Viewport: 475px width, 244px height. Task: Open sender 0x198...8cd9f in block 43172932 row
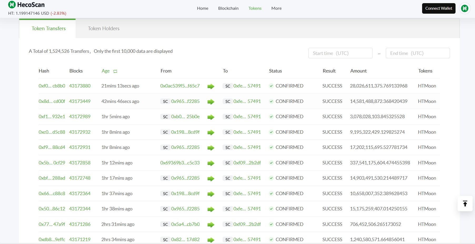pyautogui.click(x=185, y=132)
